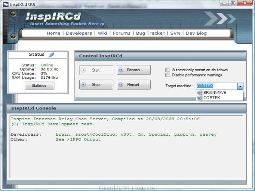Click the plug icon beside Status heading
The image size is (255, 191).
51,55
